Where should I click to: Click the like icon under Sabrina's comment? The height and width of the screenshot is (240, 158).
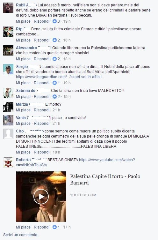54,97
